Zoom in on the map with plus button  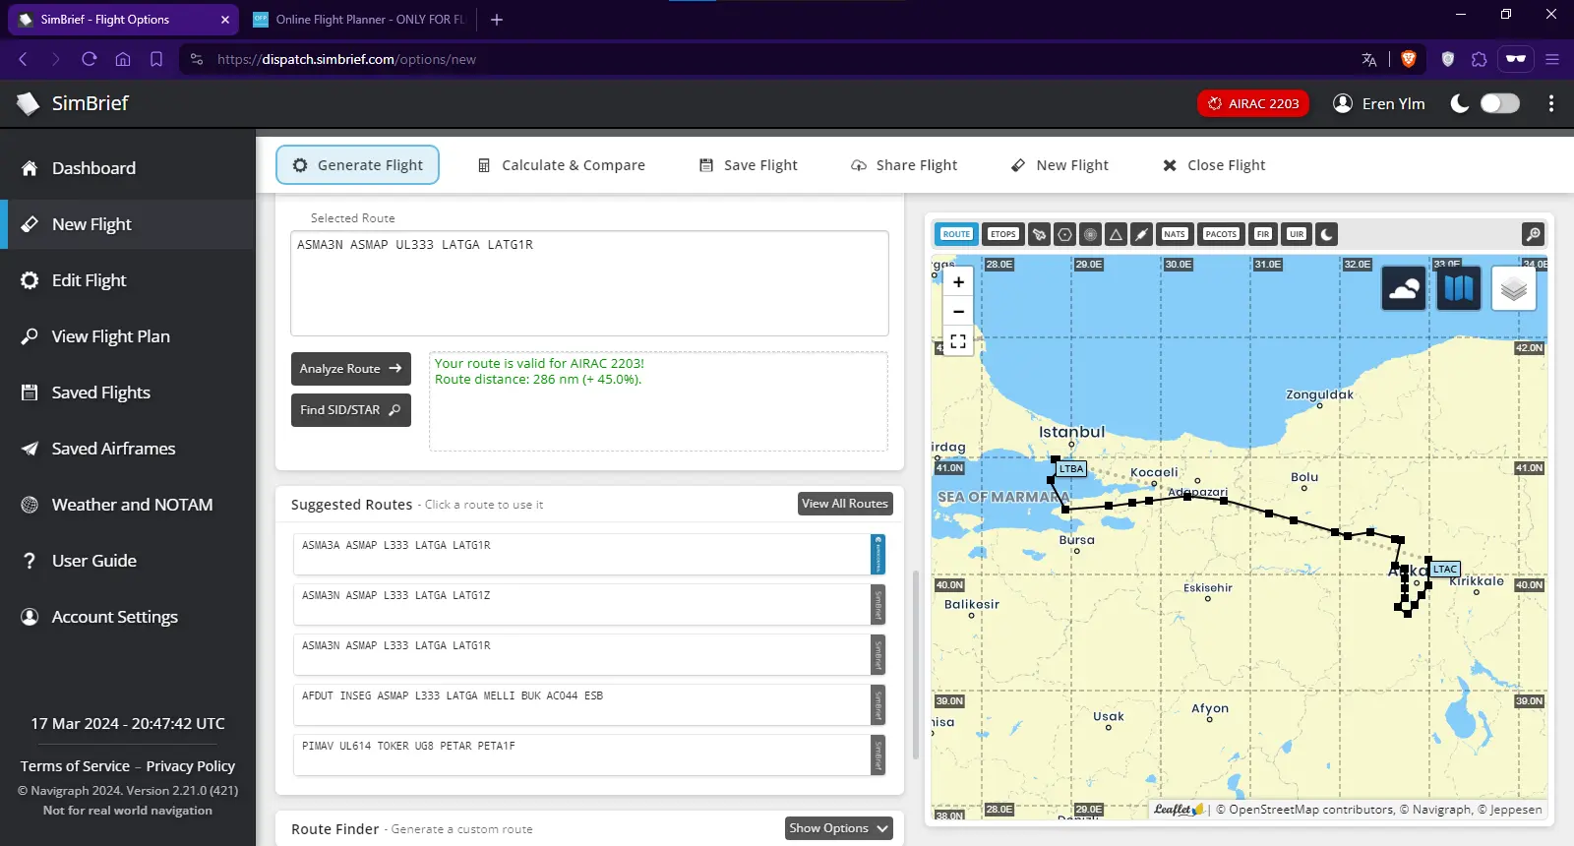[x=958, y=282]
